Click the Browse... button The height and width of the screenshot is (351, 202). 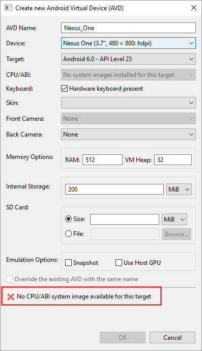point(177,234)
